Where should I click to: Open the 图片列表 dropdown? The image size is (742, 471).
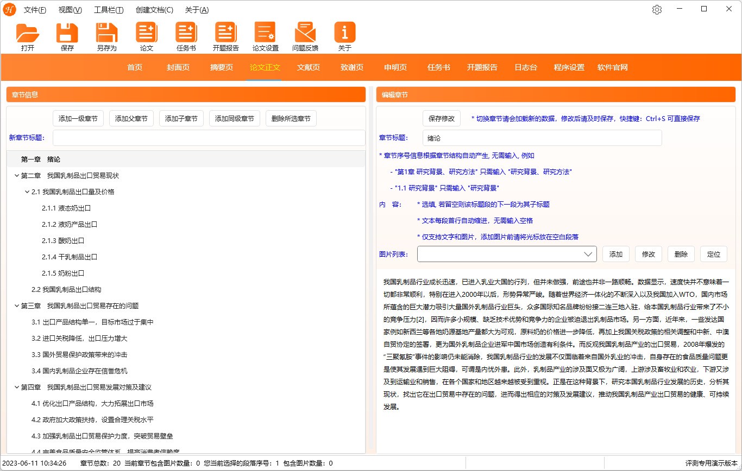[x=588, y=254]
